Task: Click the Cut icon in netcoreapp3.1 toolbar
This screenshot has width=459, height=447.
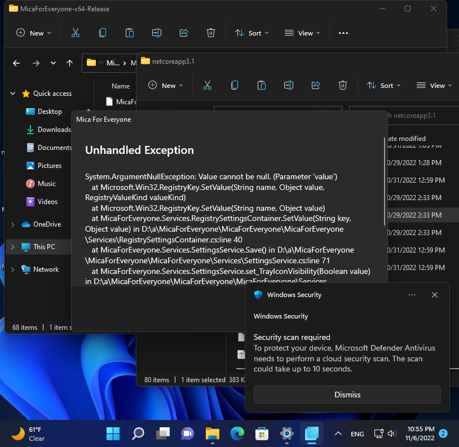Action: pyautogui.click(x=208, y=85)
